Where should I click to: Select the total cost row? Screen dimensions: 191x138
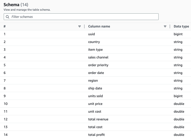[96, 127]
